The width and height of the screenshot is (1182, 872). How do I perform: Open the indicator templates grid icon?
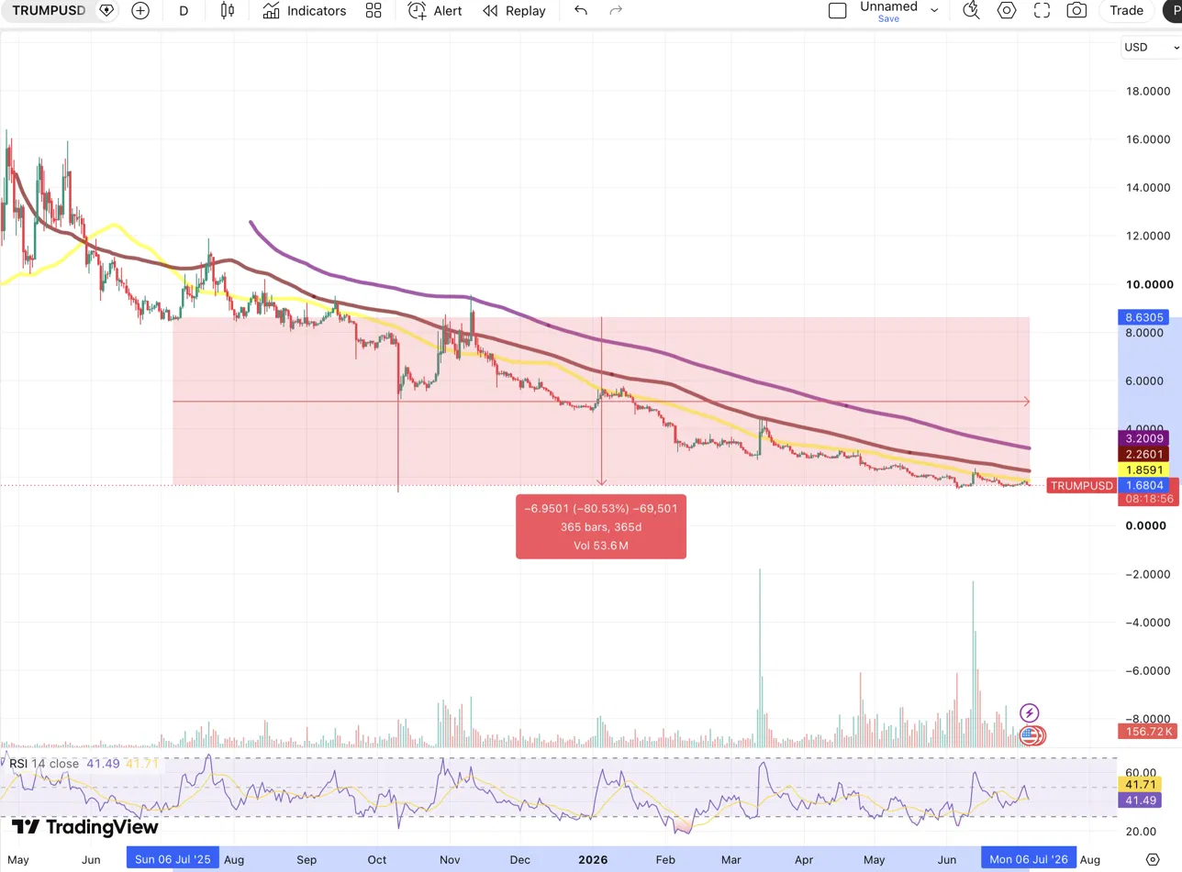tap(373, 11)
